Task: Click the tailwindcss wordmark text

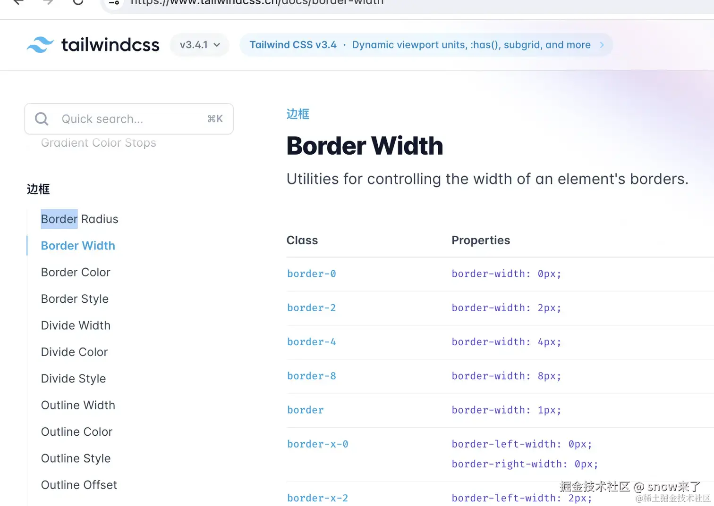Action: [x=110, y=45]
